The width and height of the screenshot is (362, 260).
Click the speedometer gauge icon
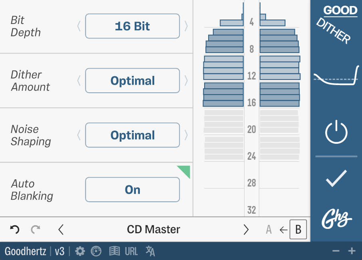click(96, 251)
